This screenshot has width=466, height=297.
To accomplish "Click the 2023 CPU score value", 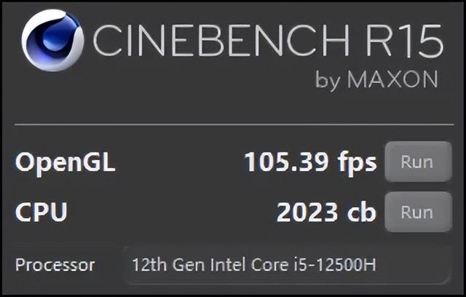I will point(307,212).
